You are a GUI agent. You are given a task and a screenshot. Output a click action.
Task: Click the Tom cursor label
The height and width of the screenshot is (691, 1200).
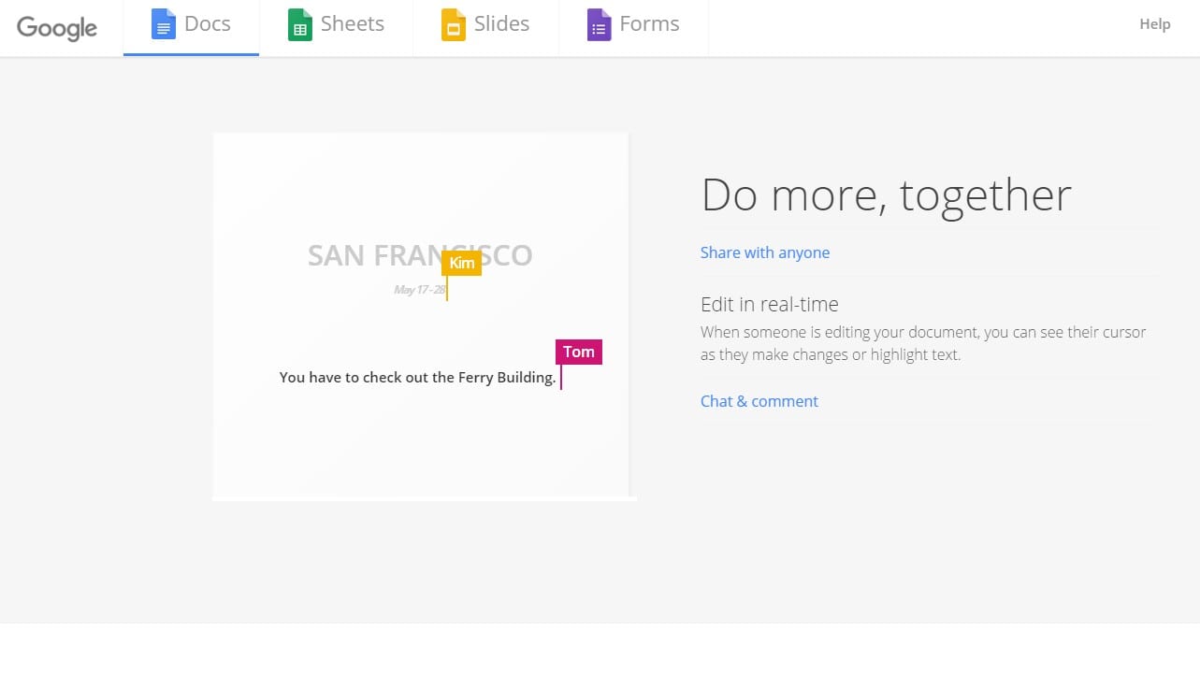579,352
